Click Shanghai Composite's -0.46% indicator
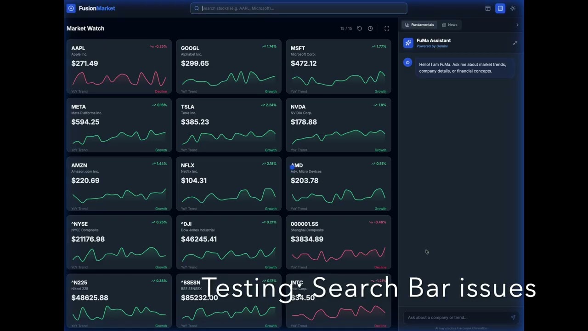This screenshot has width=588, height=331. coord(378,222)
